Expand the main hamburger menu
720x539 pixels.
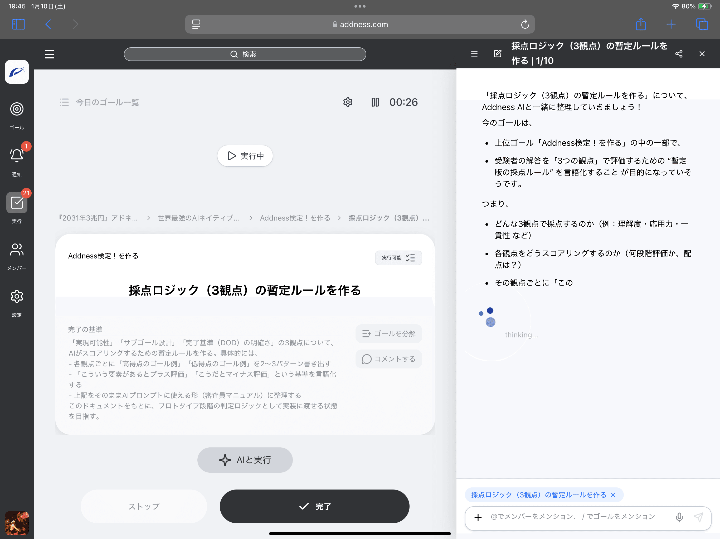click(x=50, y=54)
